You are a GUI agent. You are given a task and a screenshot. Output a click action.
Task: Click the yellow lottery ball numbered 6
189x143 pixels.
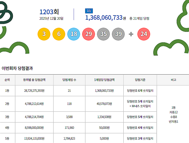tap(59, 34)
